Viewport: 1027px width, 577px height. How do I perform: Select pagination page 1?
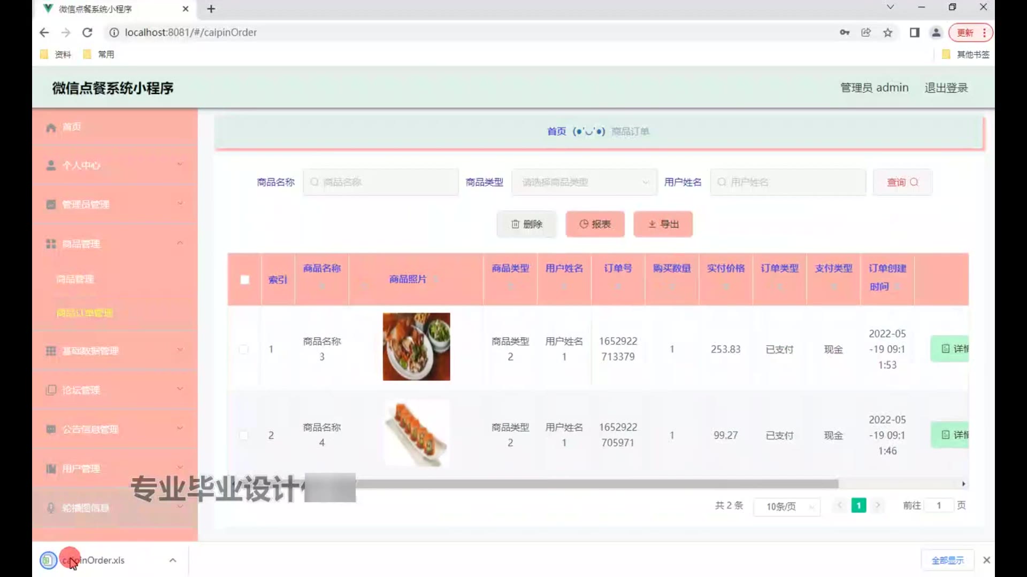(859, 505)
